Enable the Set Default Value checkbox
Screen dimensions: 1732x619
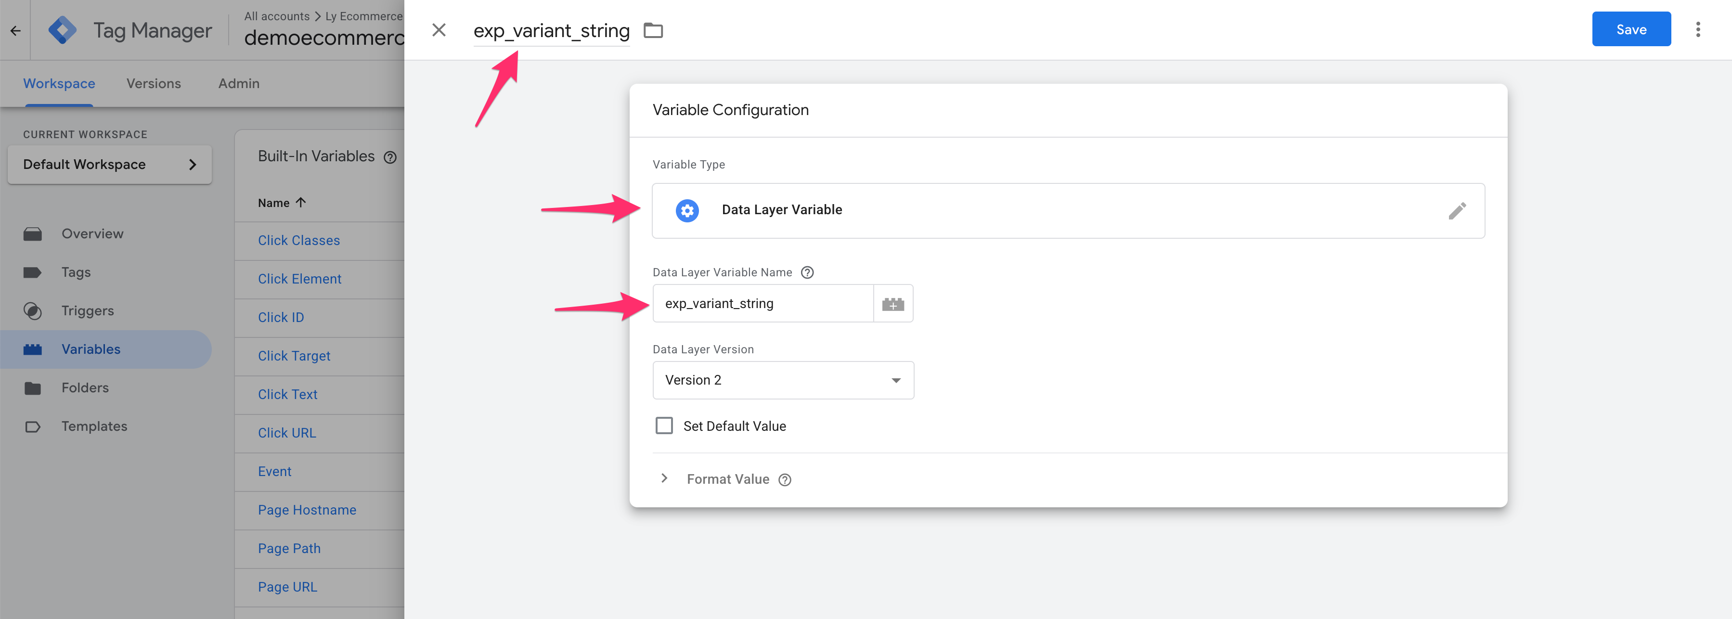(664, 425)
